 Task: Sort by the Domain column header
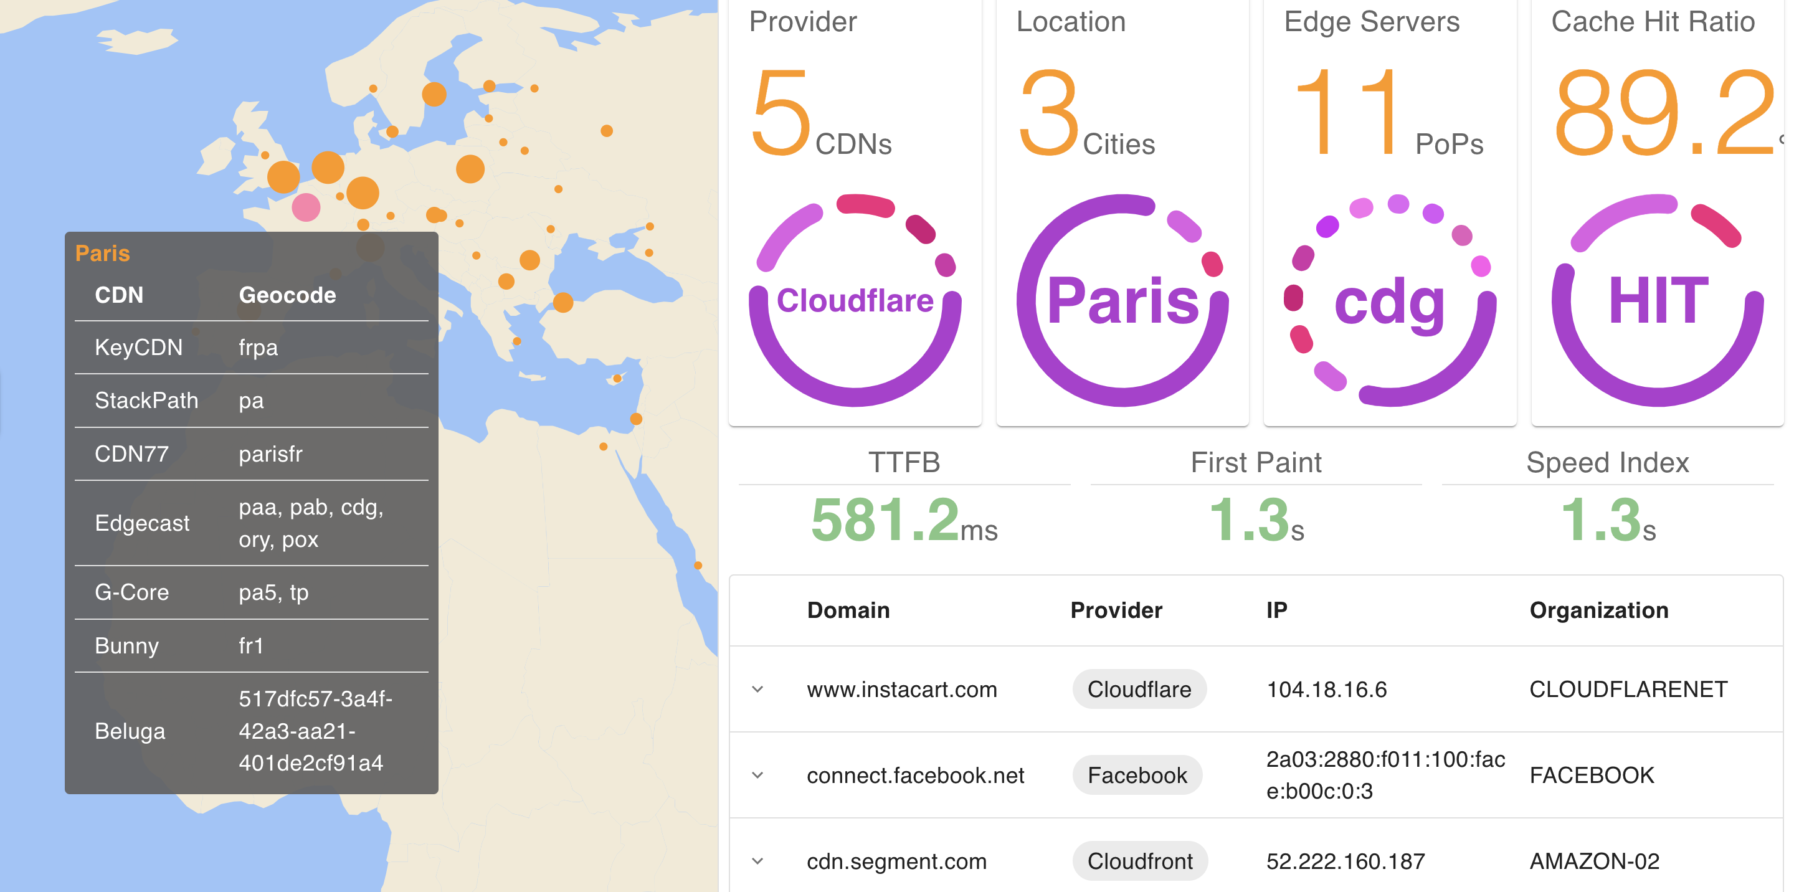click(848, 610)
